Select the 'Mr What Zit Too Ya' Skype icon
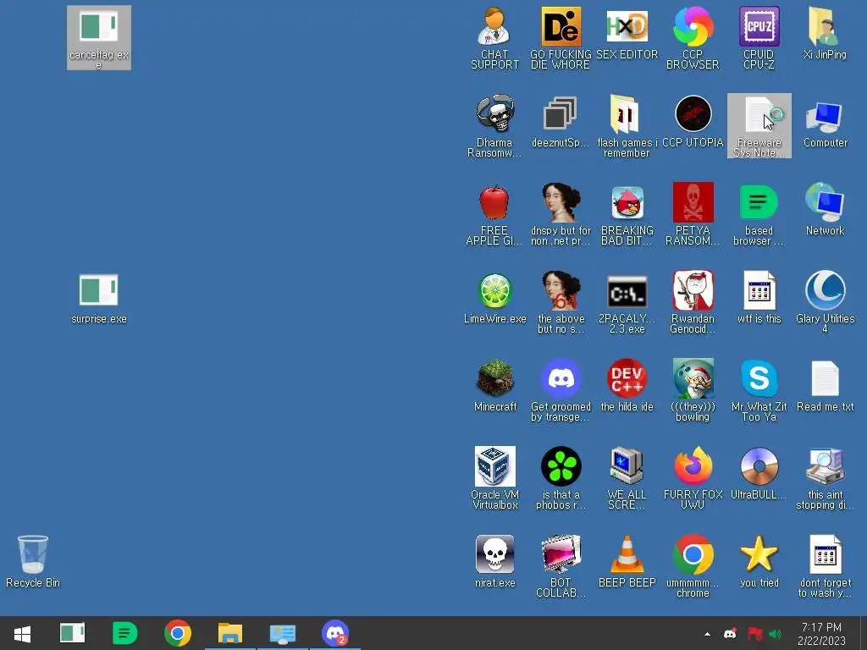Image resolution: width=867 pixels, height=650 pixels. coord(759,389)
